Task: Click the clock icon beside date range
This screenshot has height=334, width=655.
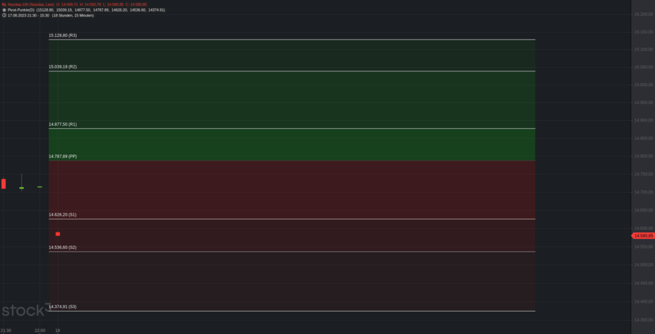Action: pos(4,15)
